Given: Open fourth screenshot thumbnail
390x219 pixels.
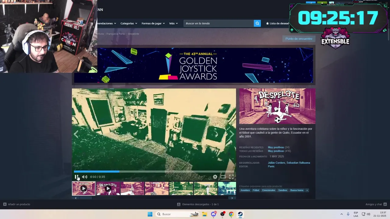Looking at the screenshot, I should tap(157, 188).
